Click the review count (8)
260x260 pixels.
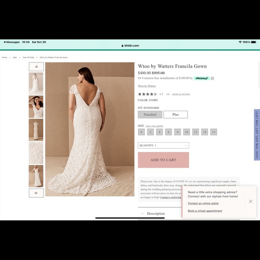[168, 94]
